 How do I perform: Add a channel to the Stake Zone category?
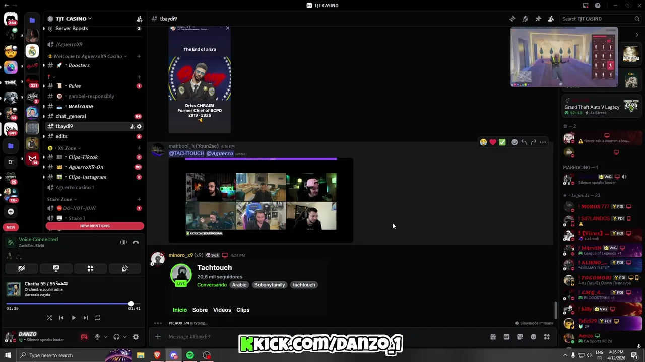pos(139,199)
